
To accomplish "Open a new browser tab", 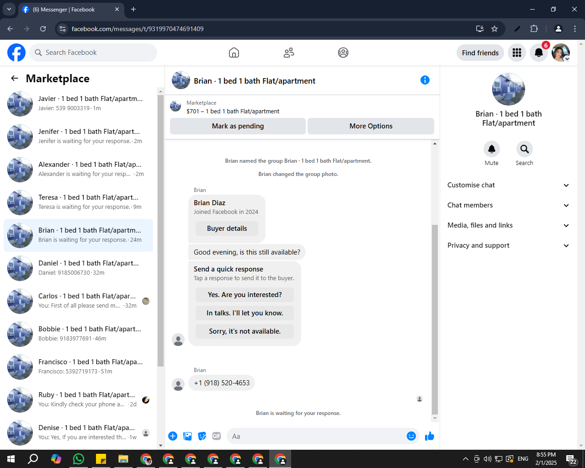I will pyautogui.click(x=133, y=9).
